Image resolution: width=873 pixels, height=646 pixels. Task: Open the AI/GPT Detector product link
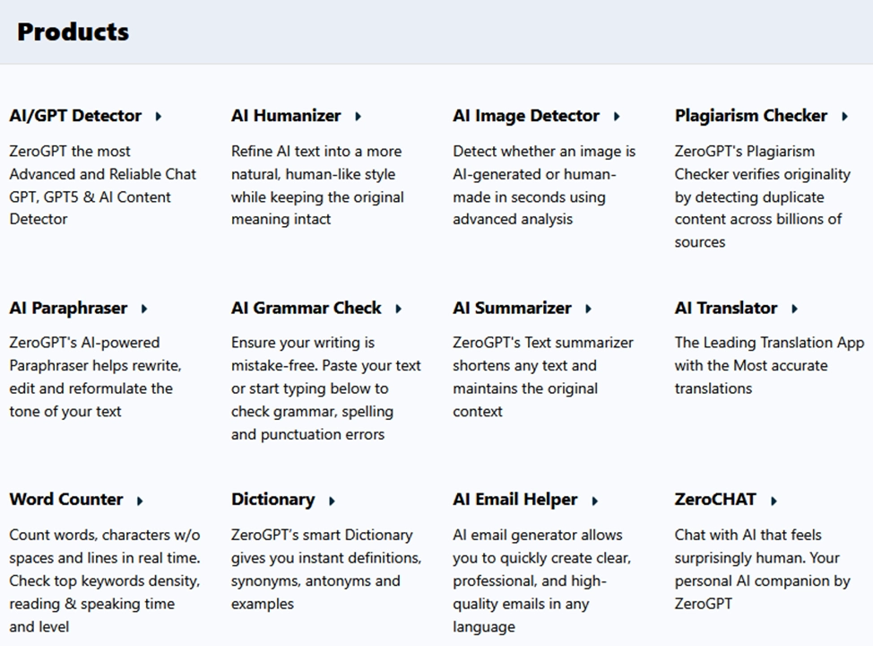tap(75, 116)
